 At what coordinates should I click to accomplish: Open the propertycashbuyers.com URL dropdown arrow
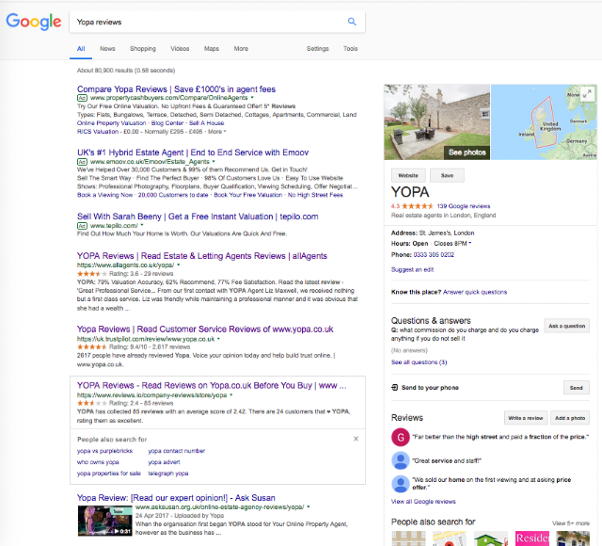(x=252, y=98)
